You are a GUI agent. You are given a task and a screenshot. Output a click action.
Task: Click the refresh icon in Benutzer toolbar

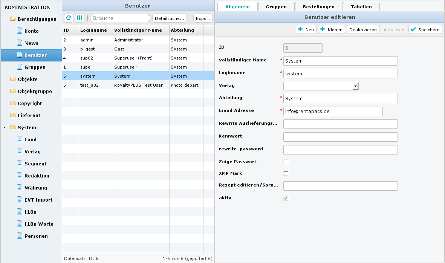69,18
